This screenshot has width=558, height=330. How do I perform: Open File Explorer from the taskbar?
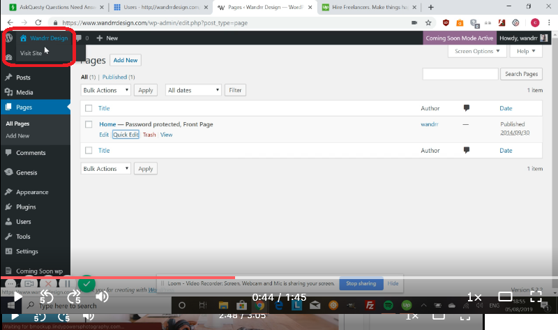tap(223, 306)
